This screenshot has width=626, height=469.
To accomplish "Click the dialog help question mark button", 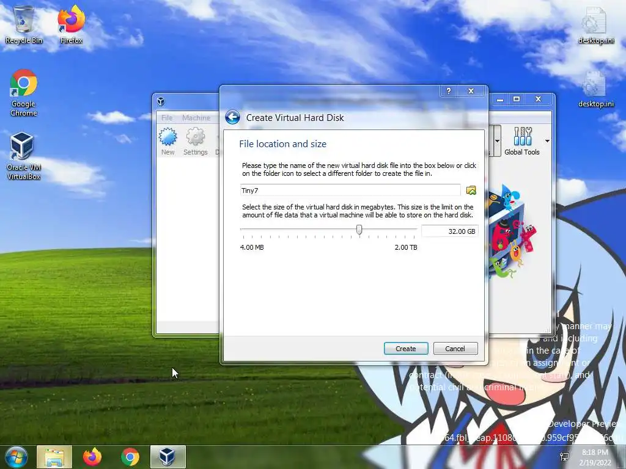I will click(x=449, y=91).
